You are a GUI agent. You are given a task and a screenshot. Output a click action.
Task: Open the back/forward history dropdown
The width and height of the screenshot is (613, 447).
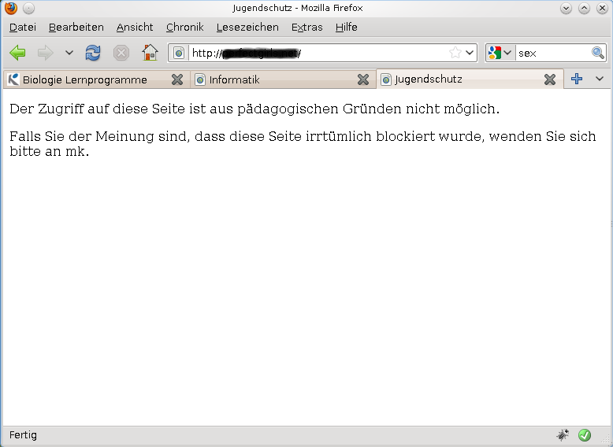[69, 53]
